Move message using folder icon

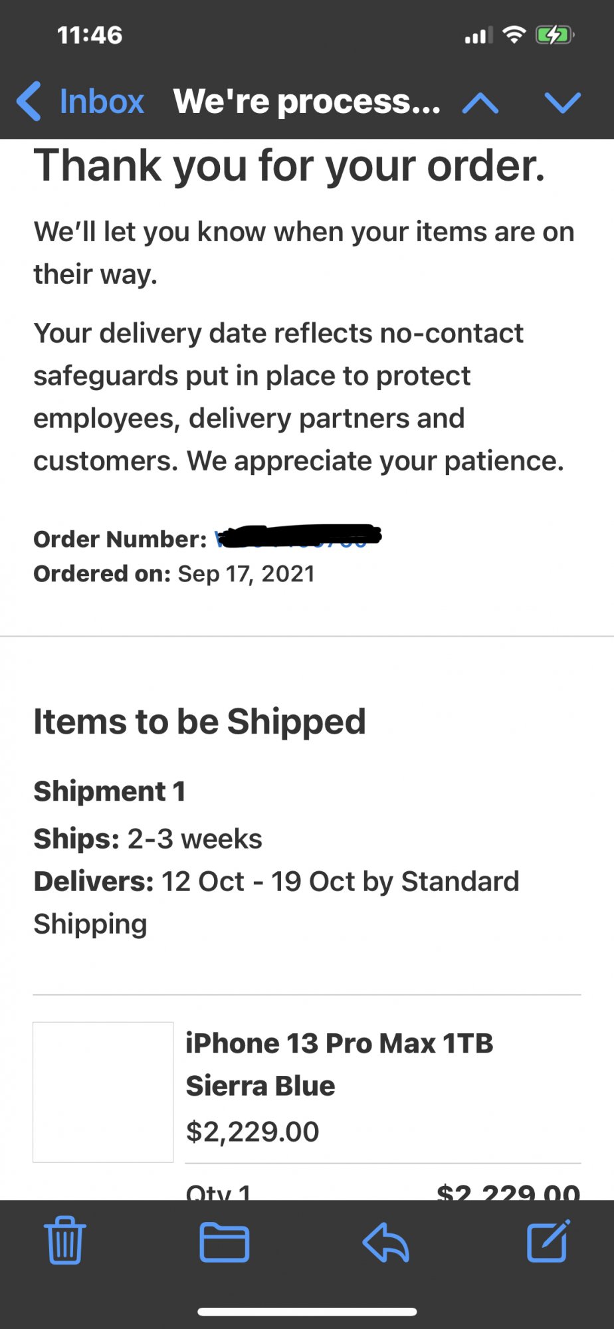(225, 1241)
